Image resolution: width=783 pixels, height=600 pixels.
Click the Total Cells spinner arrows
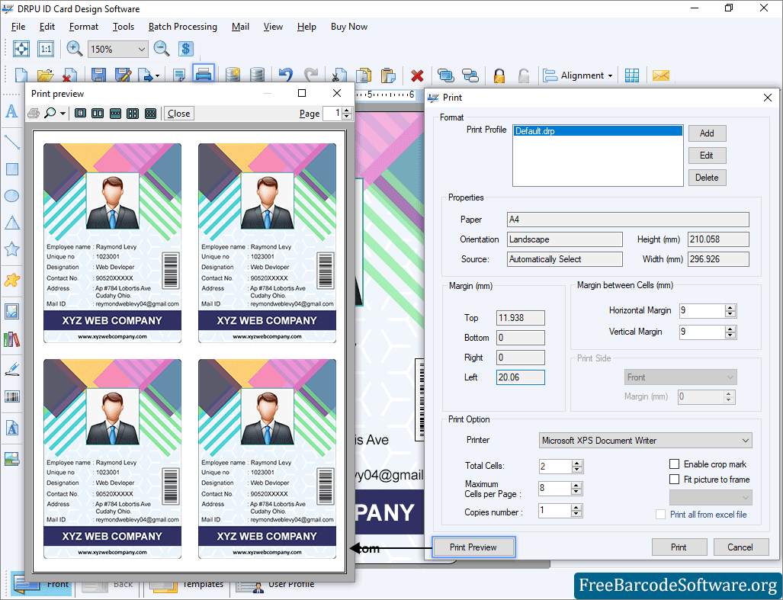click(577, 467)
